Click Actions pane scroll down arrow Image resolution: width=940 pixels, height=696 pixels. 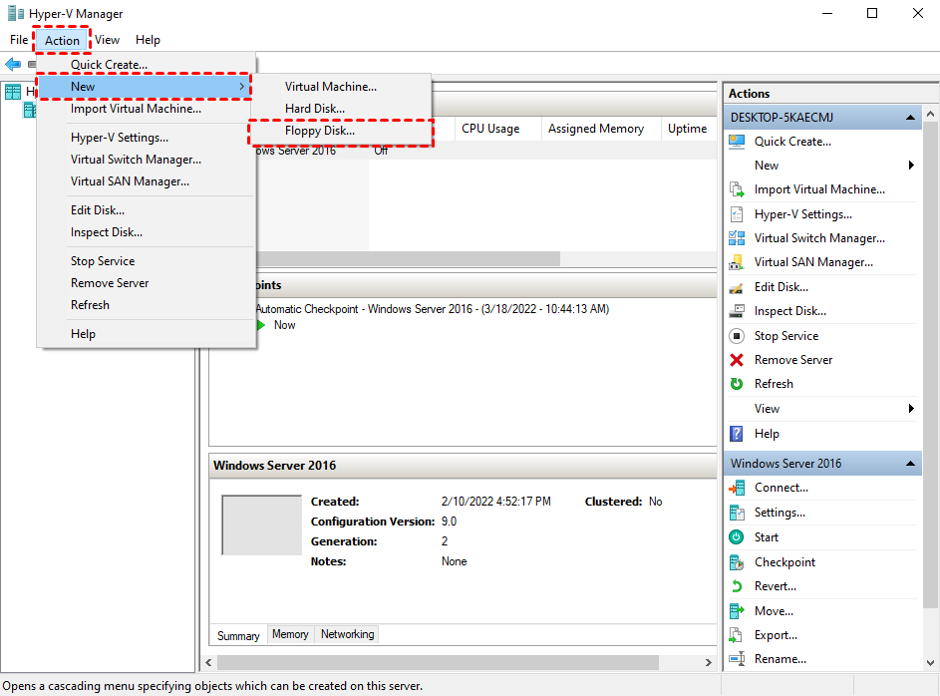(x=930, y=662)
